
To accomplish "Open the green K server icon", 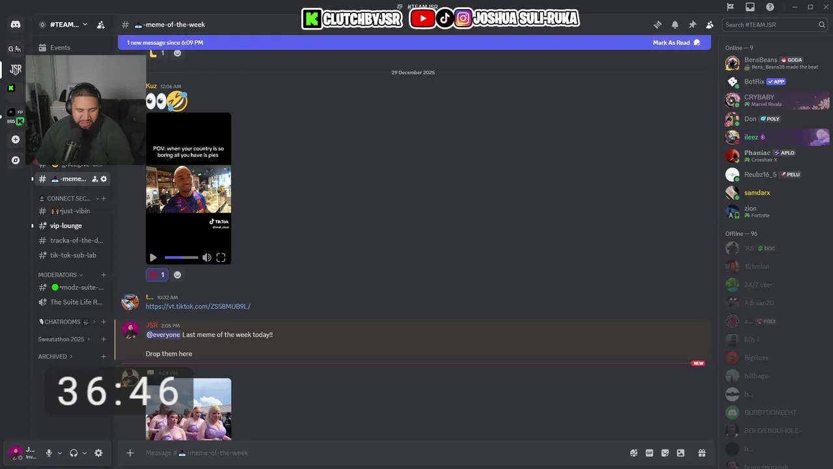I will 11,88.
